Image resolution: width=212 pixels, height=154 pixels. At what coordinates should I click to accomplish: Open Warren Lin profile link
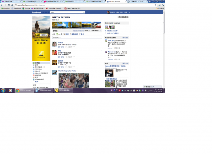112,52
